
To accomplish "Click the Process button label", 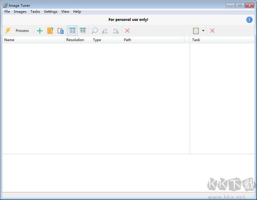I will (x=22, y=31).
